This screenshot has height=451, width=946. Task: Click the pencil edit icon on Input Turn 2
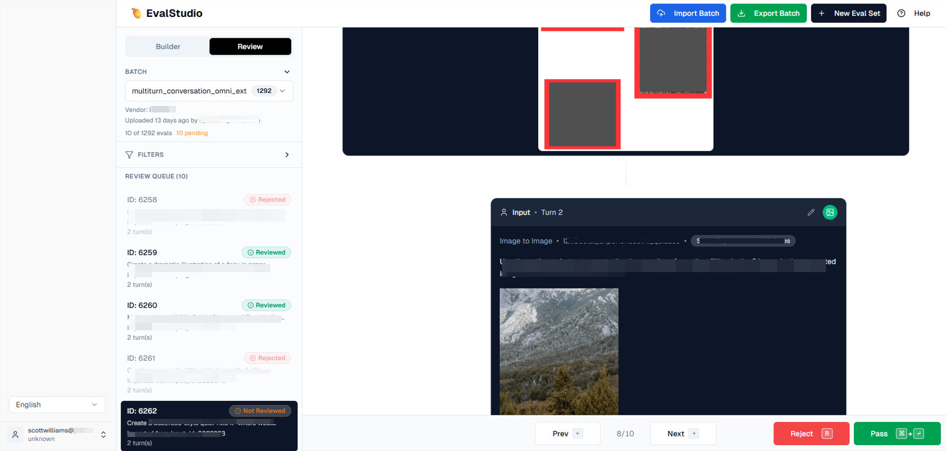(811, 213)
